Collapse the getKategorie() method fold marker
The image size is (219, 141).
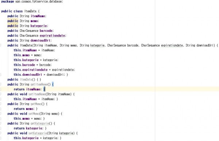tap(0, 123)
